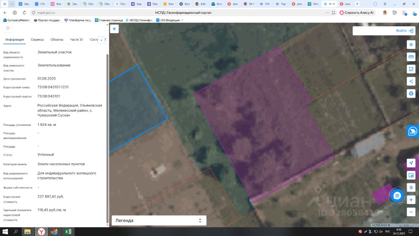Zoom in using the plus button
The height and width of the screenshot is (236, 419).
[411, 200]
